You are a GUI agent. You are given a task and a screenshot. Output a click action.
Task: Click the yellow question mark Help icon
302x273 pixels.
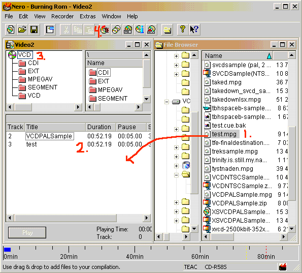pyautogui.click(x=183, y=29)
